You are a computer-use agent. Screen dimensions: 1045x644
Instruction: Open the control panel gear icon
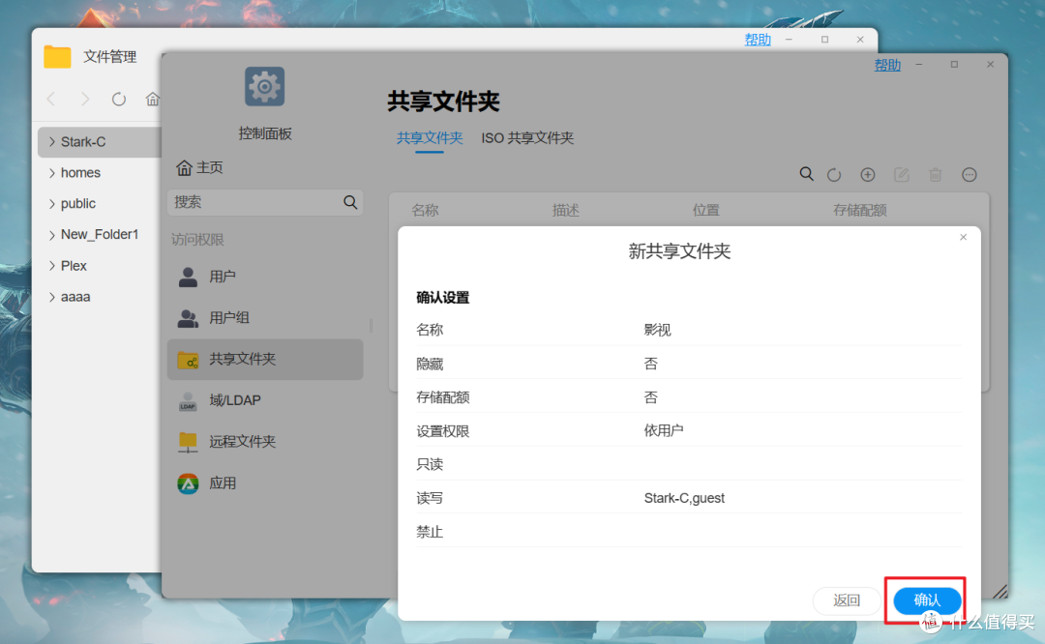[264, 87]
